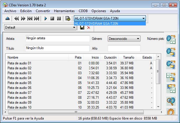The height and width of the screenshot is (123, 180).
Task: Skip to the next track
Action: tap(37, 18)
